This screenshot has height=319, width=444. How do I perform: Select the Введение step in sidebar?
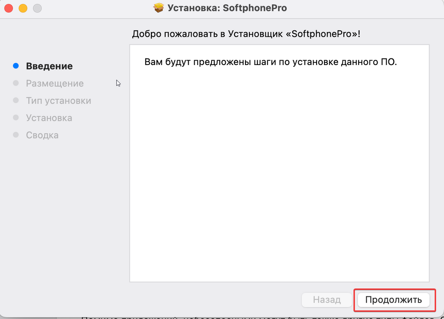tap(49, 66)
